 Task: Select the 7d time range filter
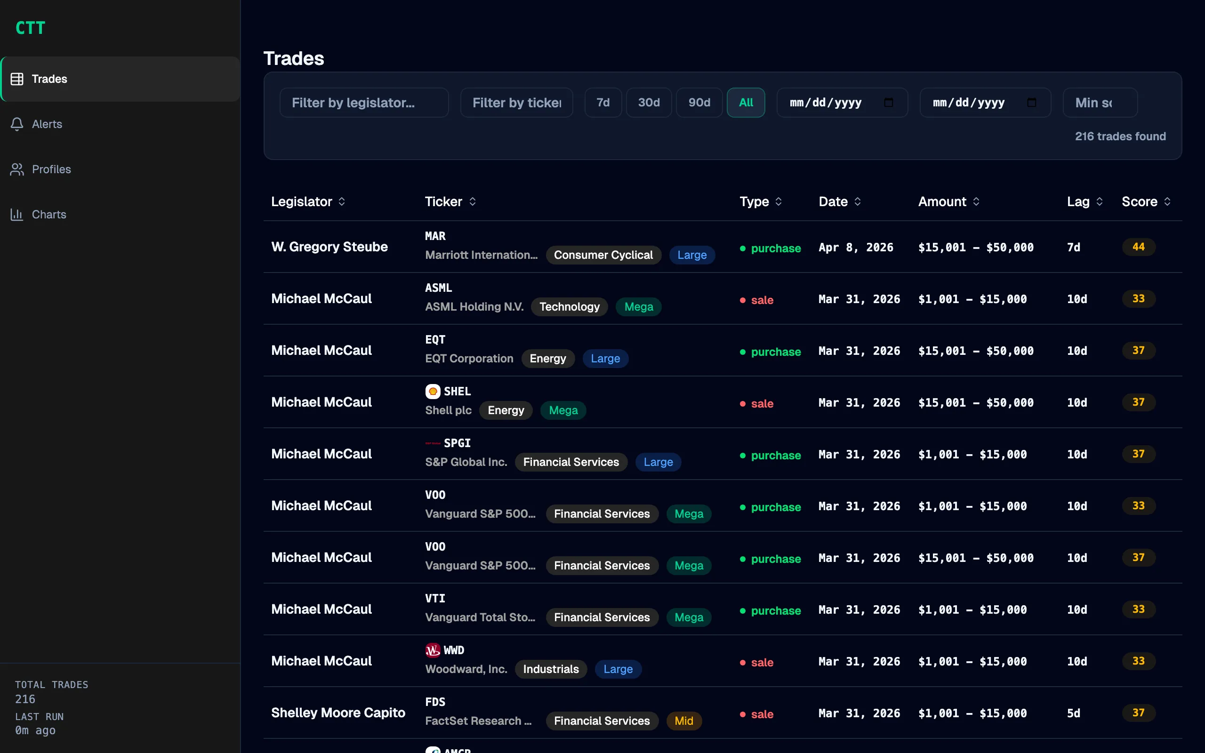tap(603, 103)
